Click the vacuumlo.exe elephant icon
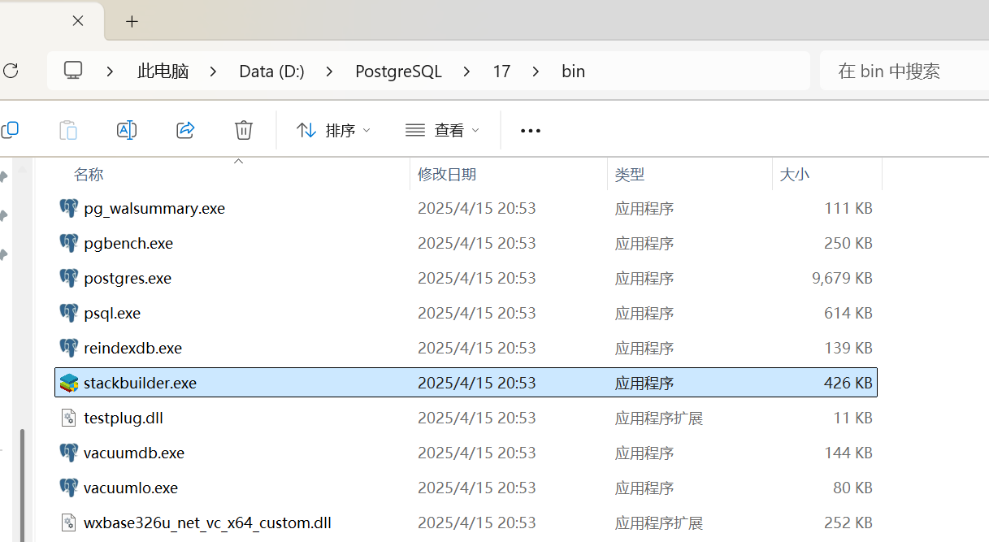 pos(69,488)
